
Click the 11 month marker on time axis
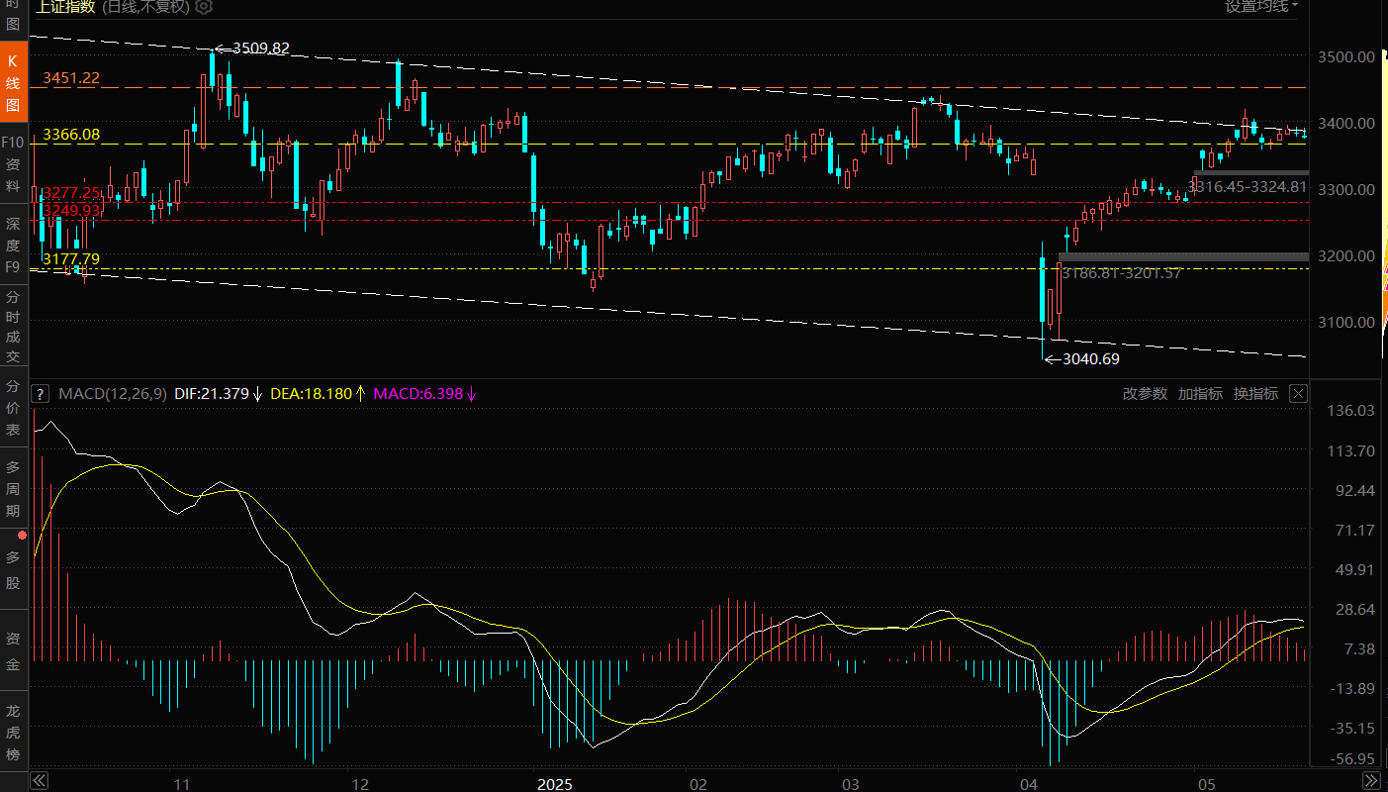coord(182,784)
